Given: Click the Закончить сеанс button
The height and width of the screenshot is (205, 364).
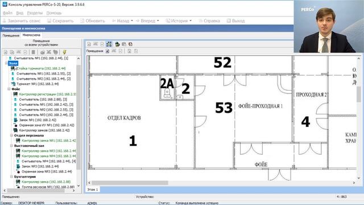Looking at the screenshot, I should (x=22, y=20).
